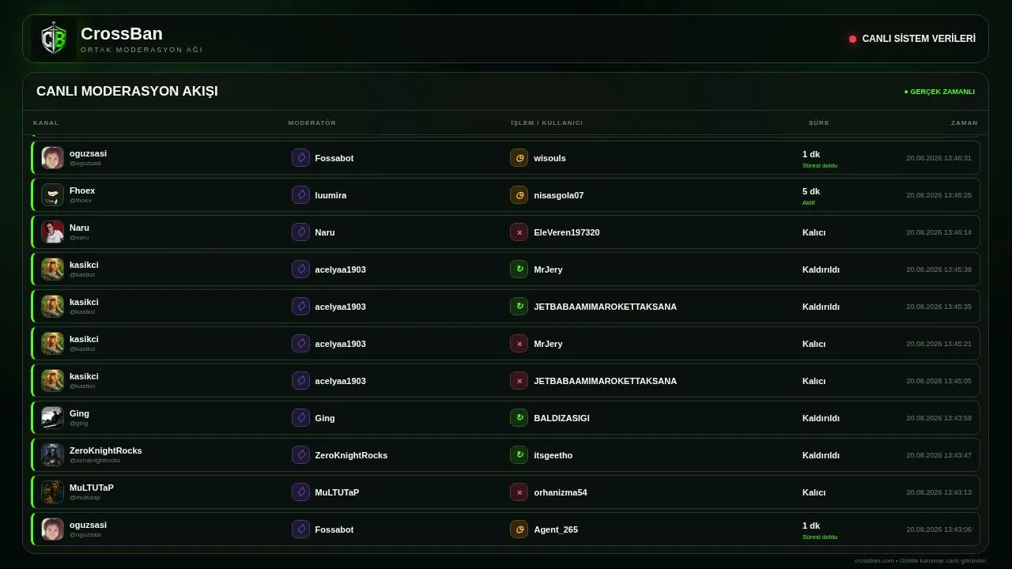Click the CANLI SİSTEM VERİLERİ live indicator

[x=912, y=39]
